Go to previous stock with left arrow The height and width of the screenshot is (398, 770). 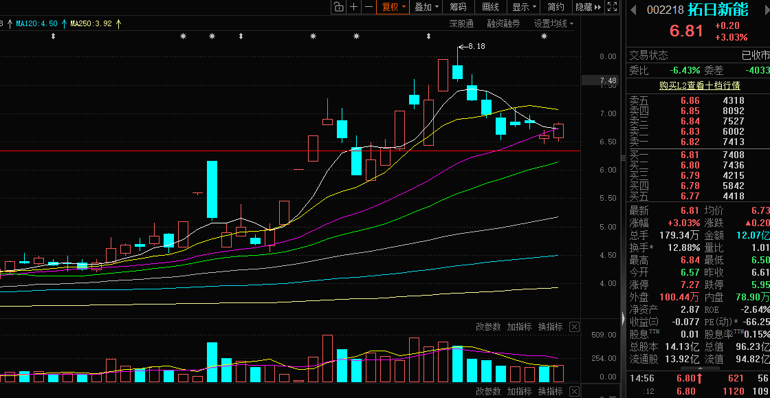click(x=633, y=10)
